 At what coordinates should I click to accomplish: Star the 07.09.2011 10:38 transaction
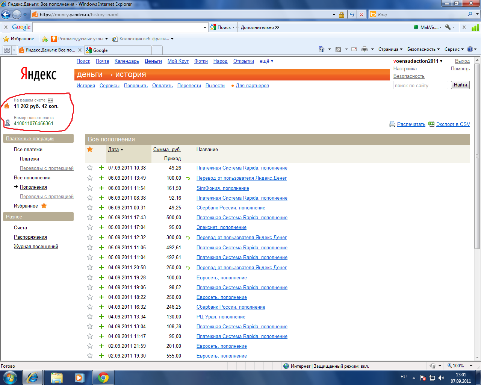pos(89,168)
